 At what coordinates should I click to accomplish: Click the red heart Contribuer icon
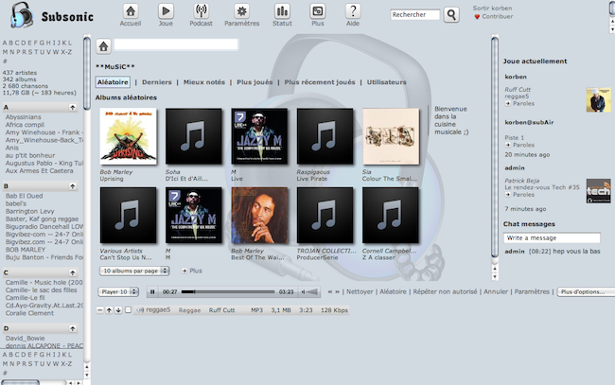[477, 17]
